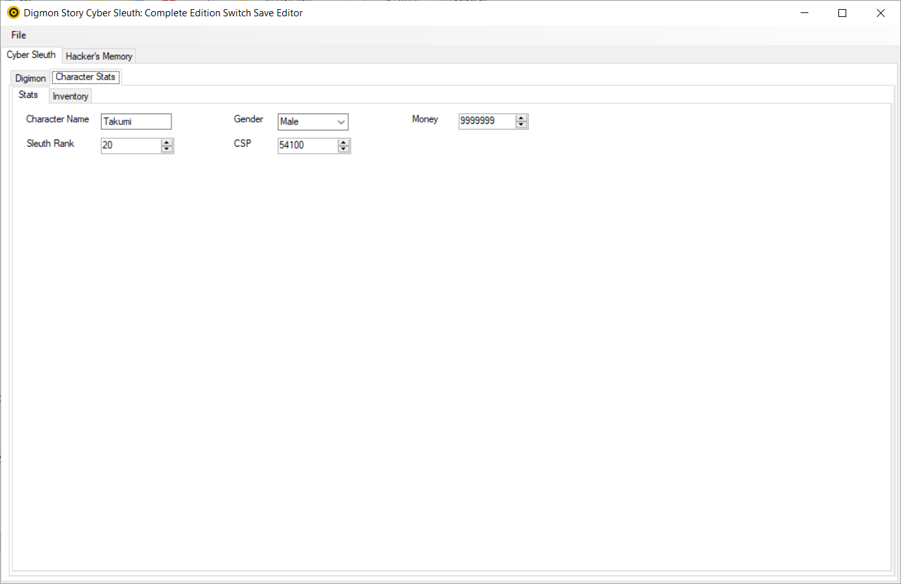Minimize the Save Editor window
Viewport: 901px width, 584px height.
tap(805, 13)
